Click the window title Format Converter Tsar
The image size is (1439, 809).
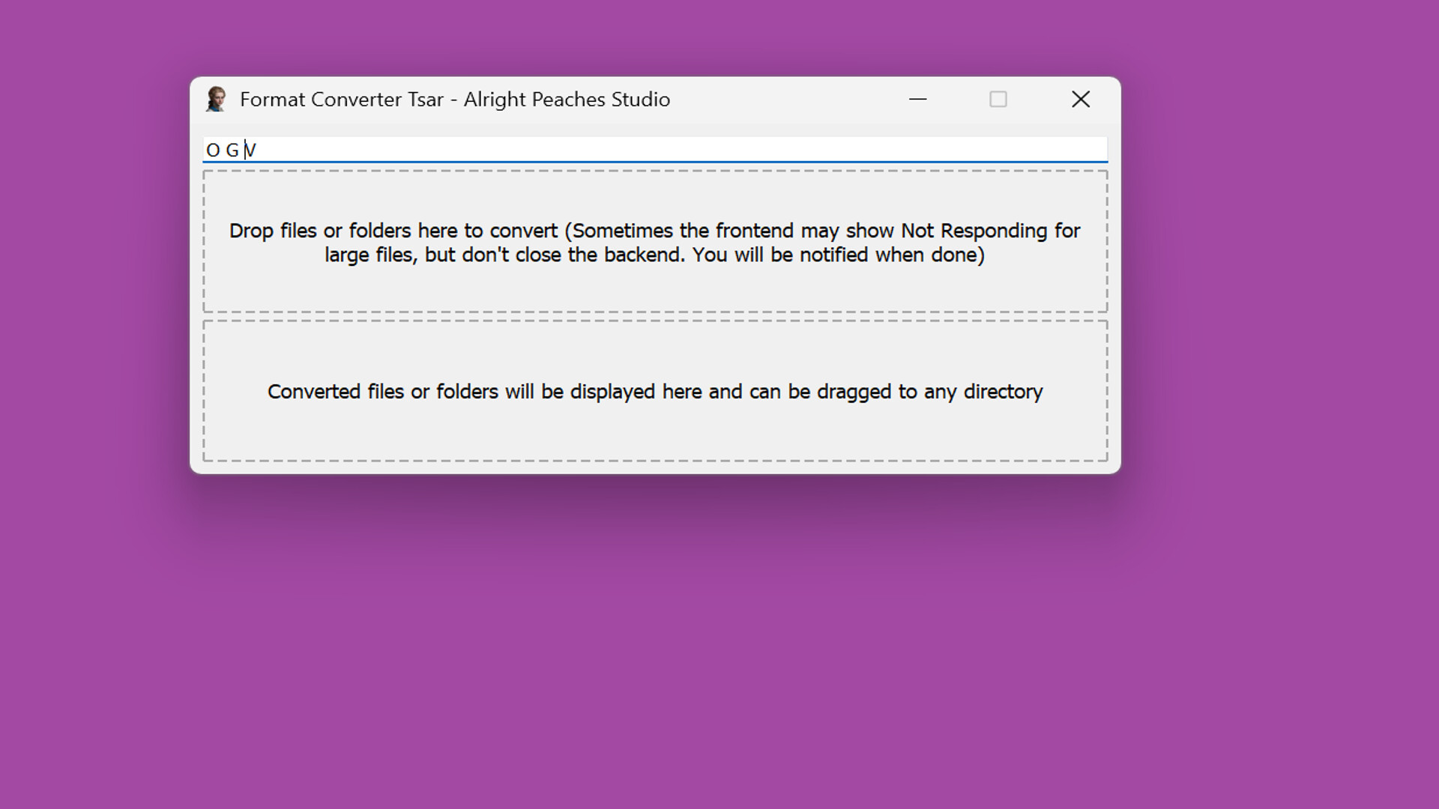[341, 99]
